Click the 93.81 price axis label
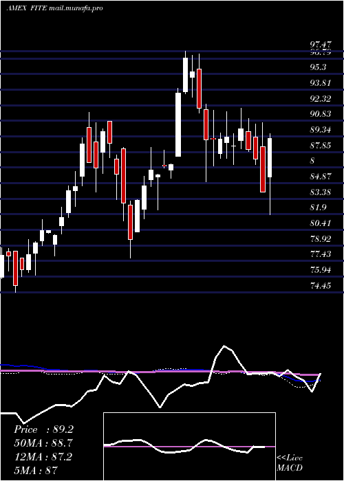The width and height of the screenshot is (344, 481). [321, 83]
